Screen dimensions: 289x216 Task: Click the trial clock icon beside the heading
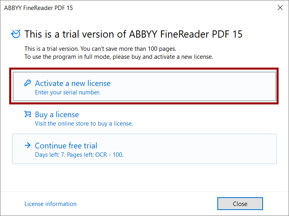click(x=16, y=34)
